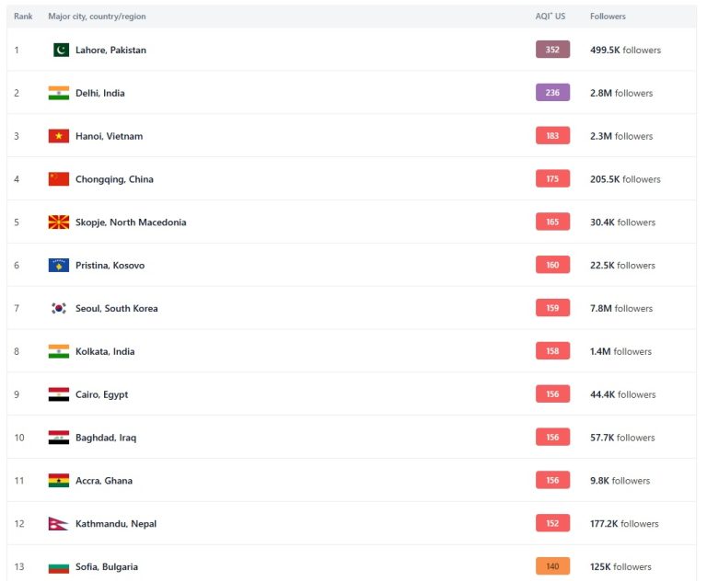Click the Rank column header

[23, 17]
